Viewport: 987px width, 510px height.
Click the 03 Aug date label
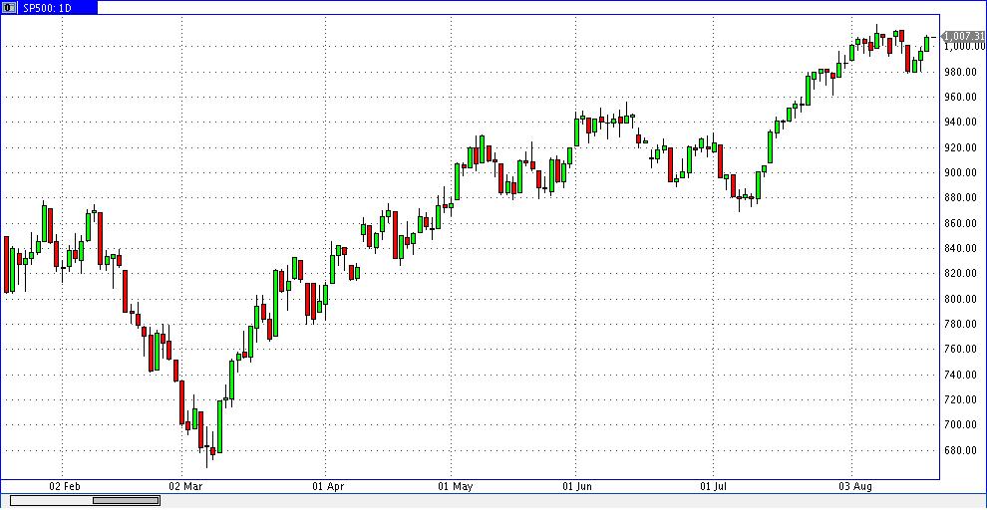coord(856,487)
